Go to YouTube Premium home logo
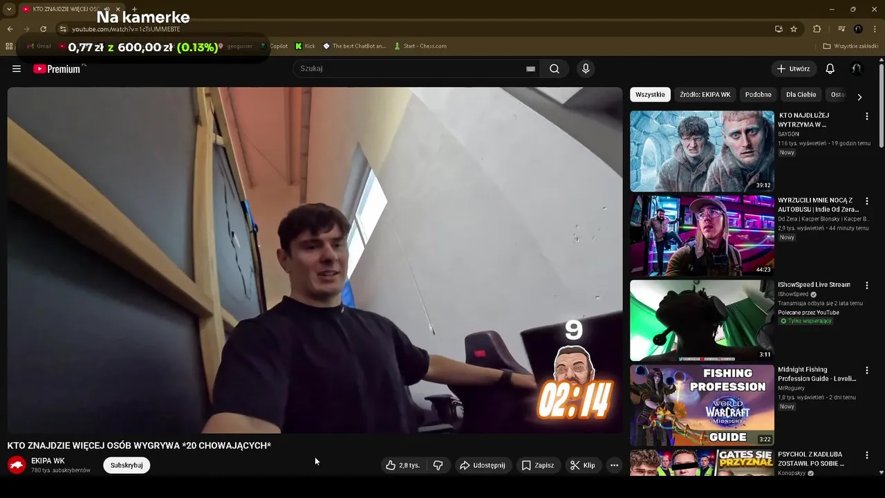This screenshot has height=498, width=885. point(57,68)
